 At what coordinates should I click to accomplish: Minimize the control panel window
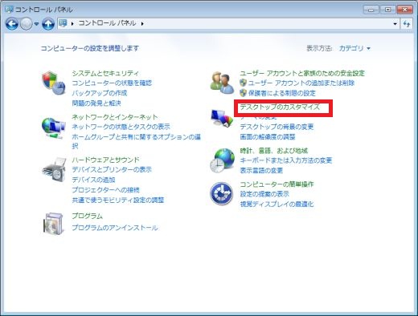[371, 10]
